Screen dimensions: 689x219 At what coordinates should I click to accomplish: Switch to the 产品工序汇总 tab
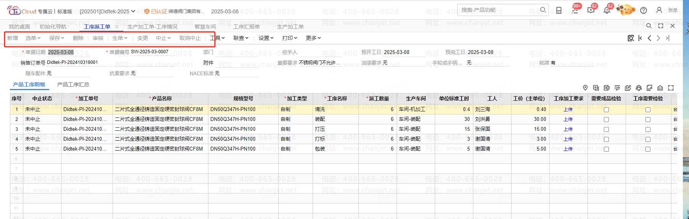(73, 84)
